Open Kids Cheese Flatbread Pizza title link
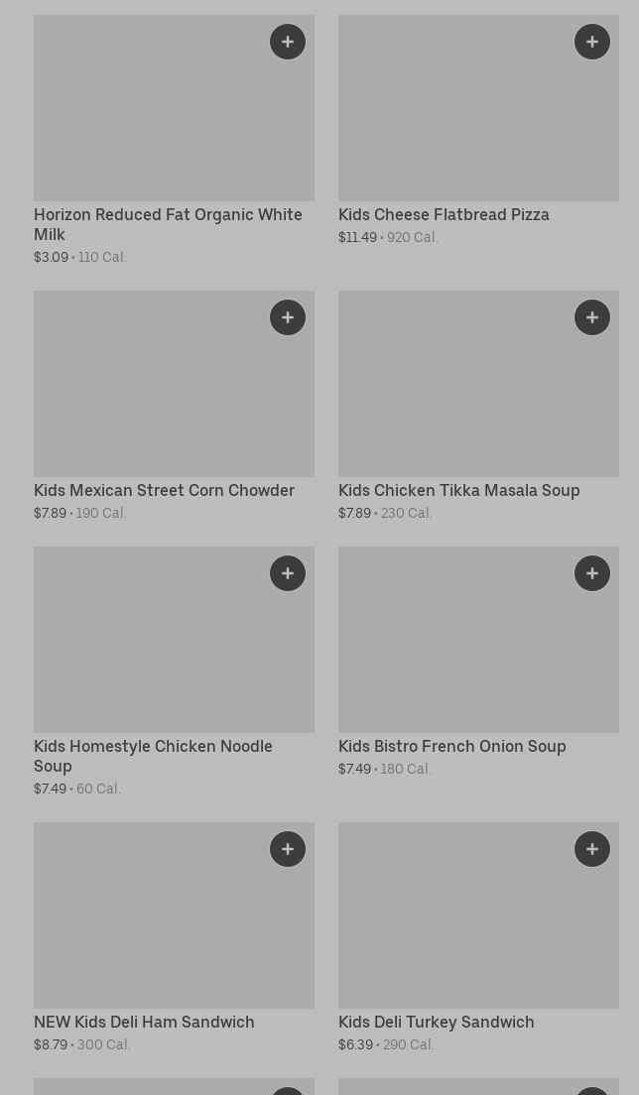Screen dimensions: 639x1095 pos(444,214)
